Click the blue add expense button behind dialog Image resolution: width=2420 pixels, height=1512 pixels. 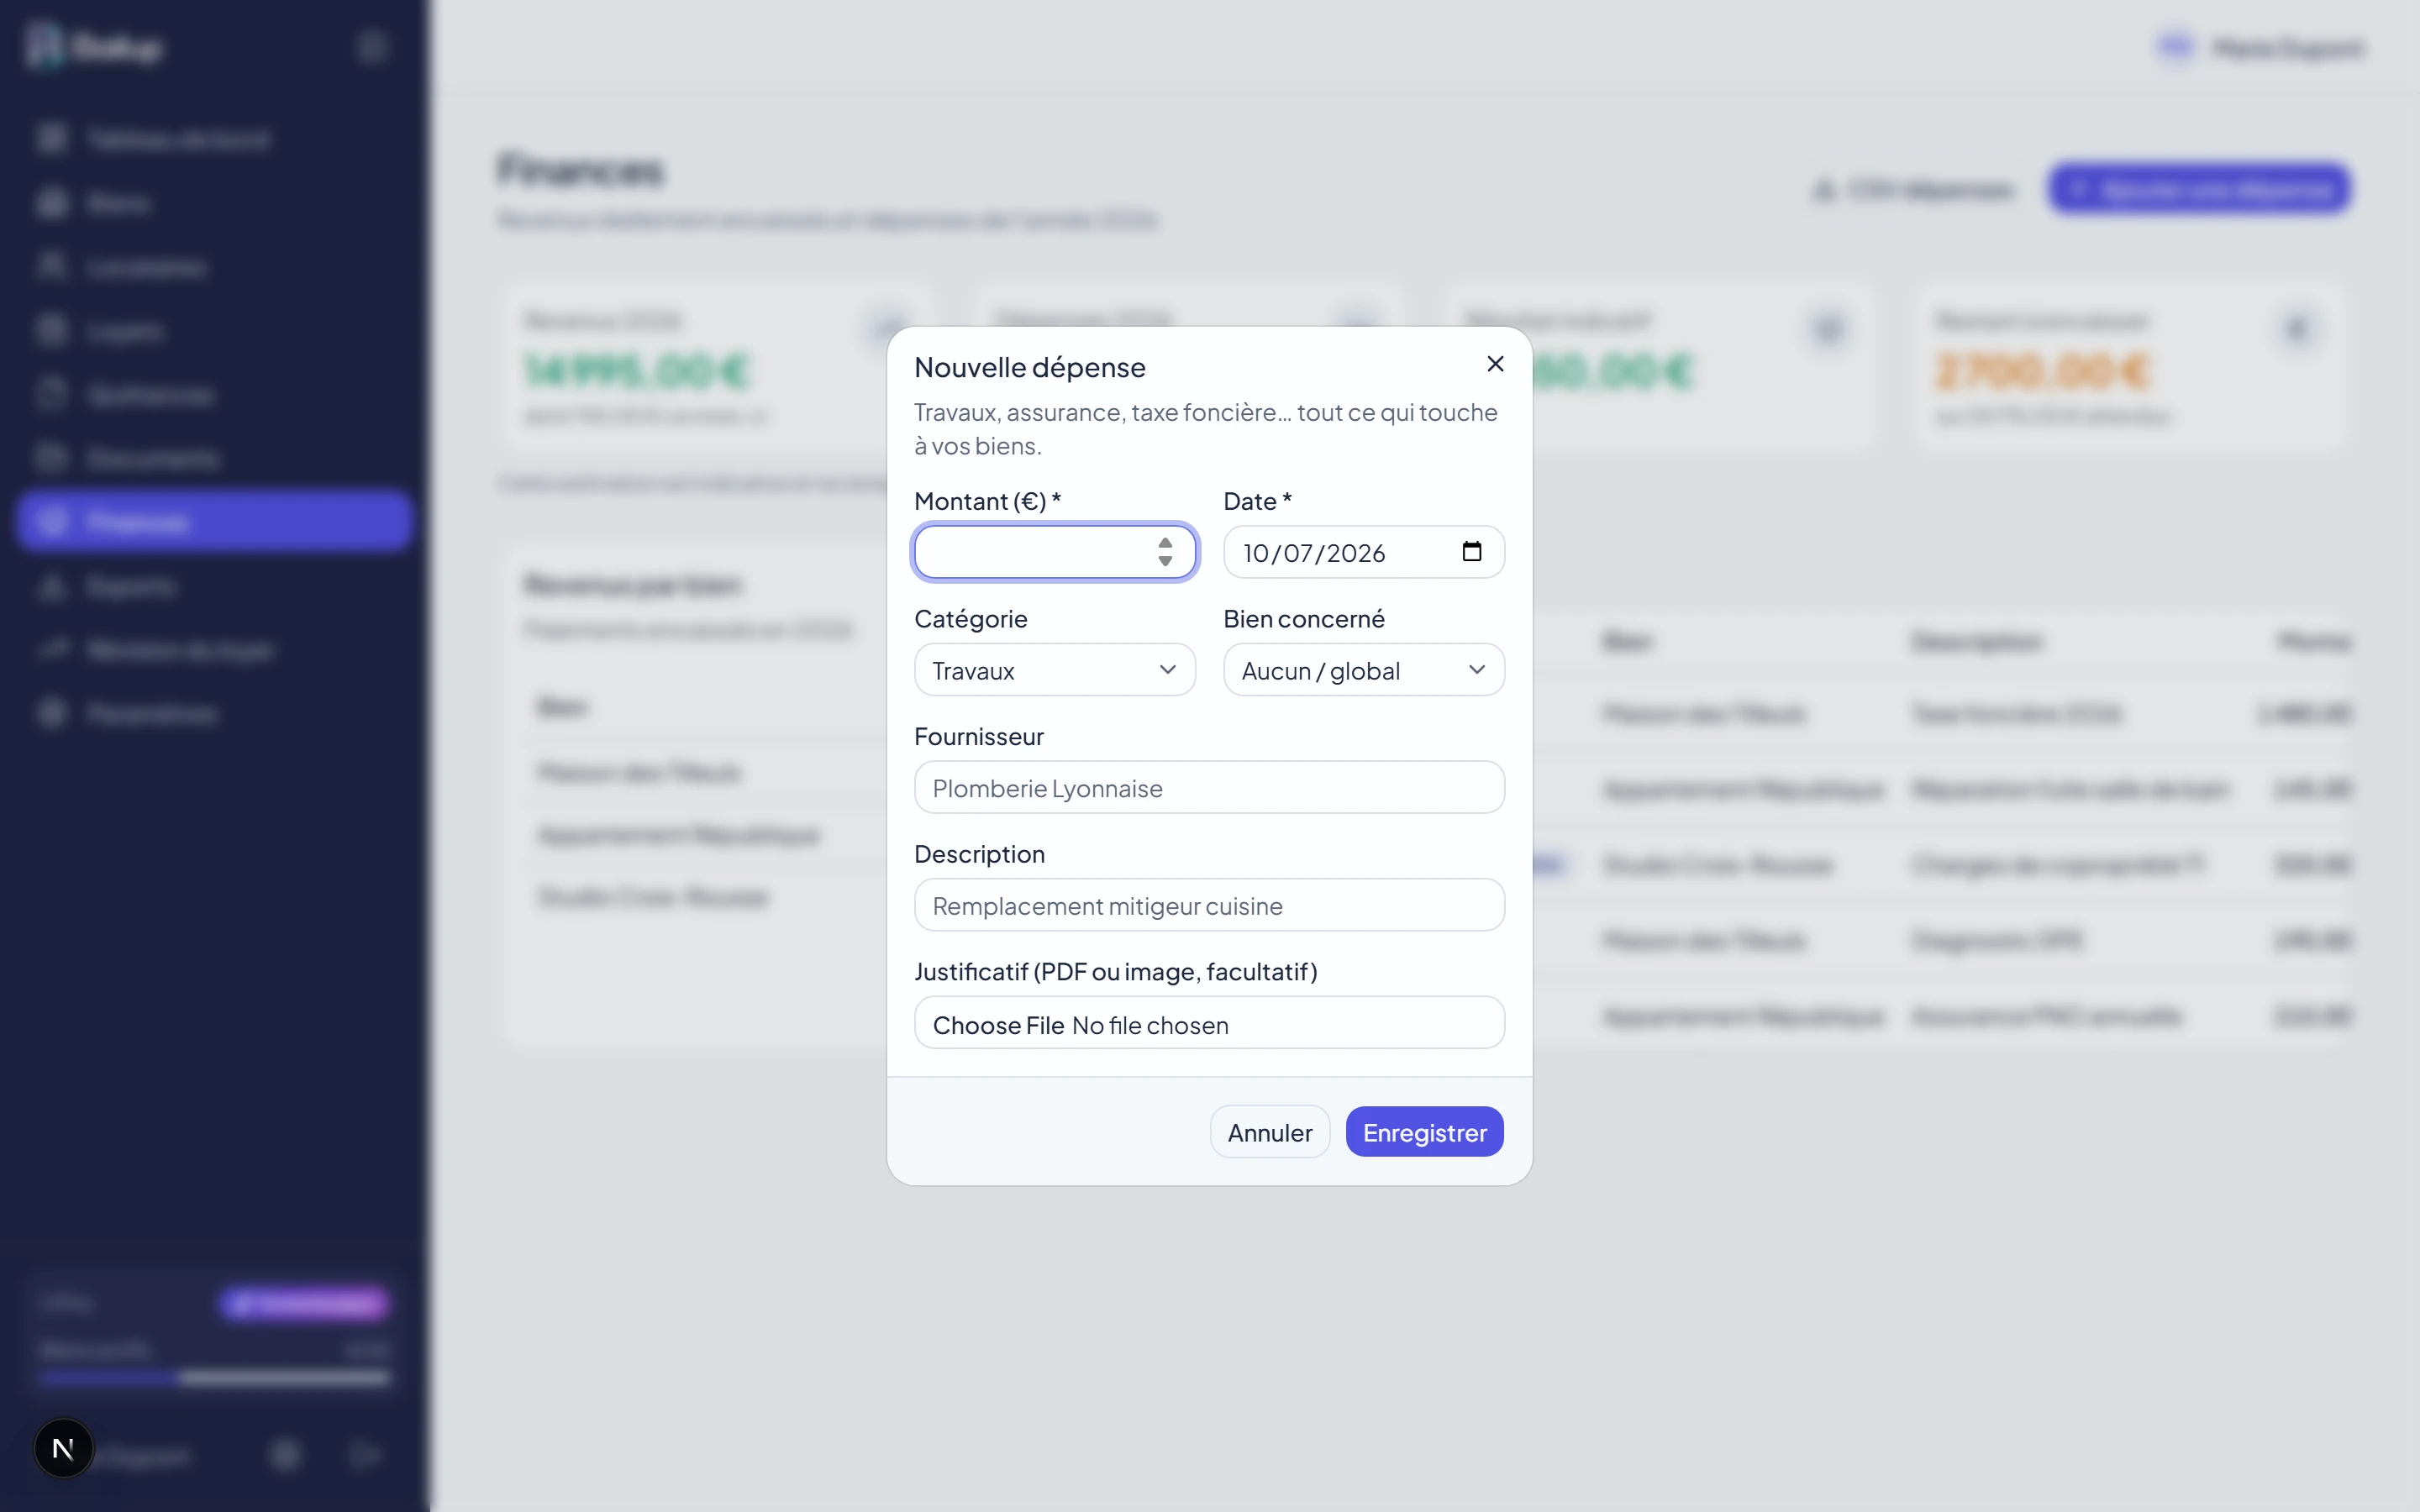pos(2199,189)
